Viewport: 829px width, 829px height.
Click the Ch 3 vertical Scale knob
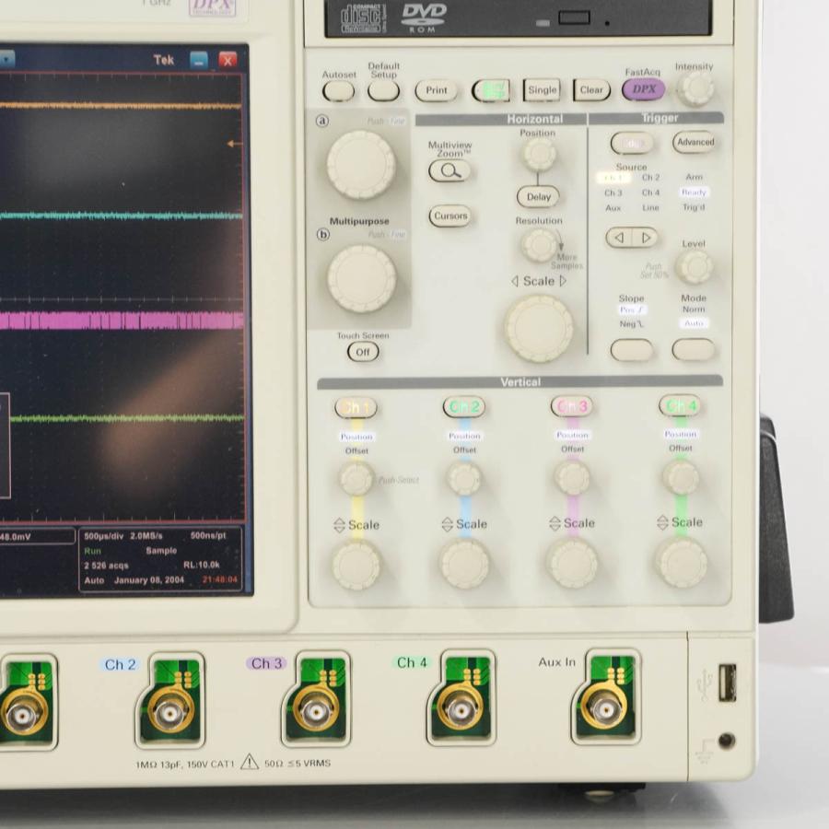573,563
